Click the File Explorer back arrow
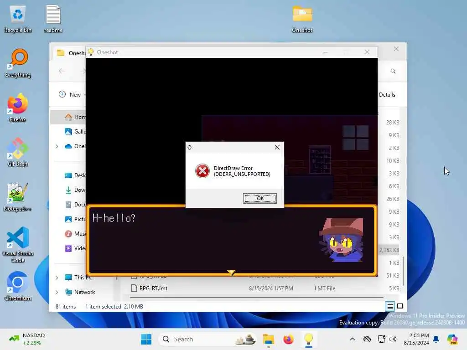The width and height of the screenshot is (467, 350). point(62,71)
